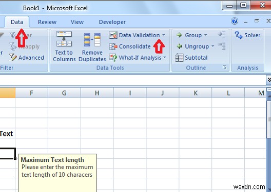Expand the Data Validation dropdown arrow
271x192 pixels.
164,35
